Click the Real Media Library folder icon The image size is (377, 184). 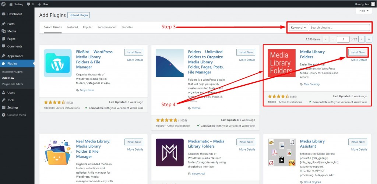point(58,152)
